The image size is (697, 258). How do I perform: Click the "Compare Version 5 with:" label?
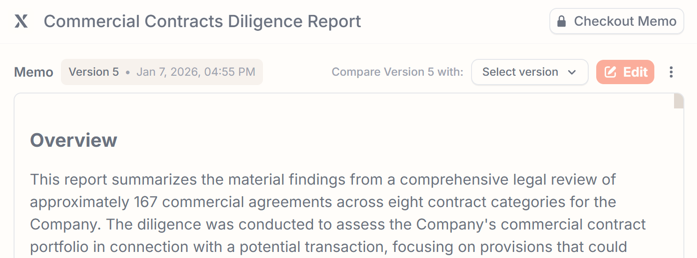pyautogui.click(x=397, y=72)
